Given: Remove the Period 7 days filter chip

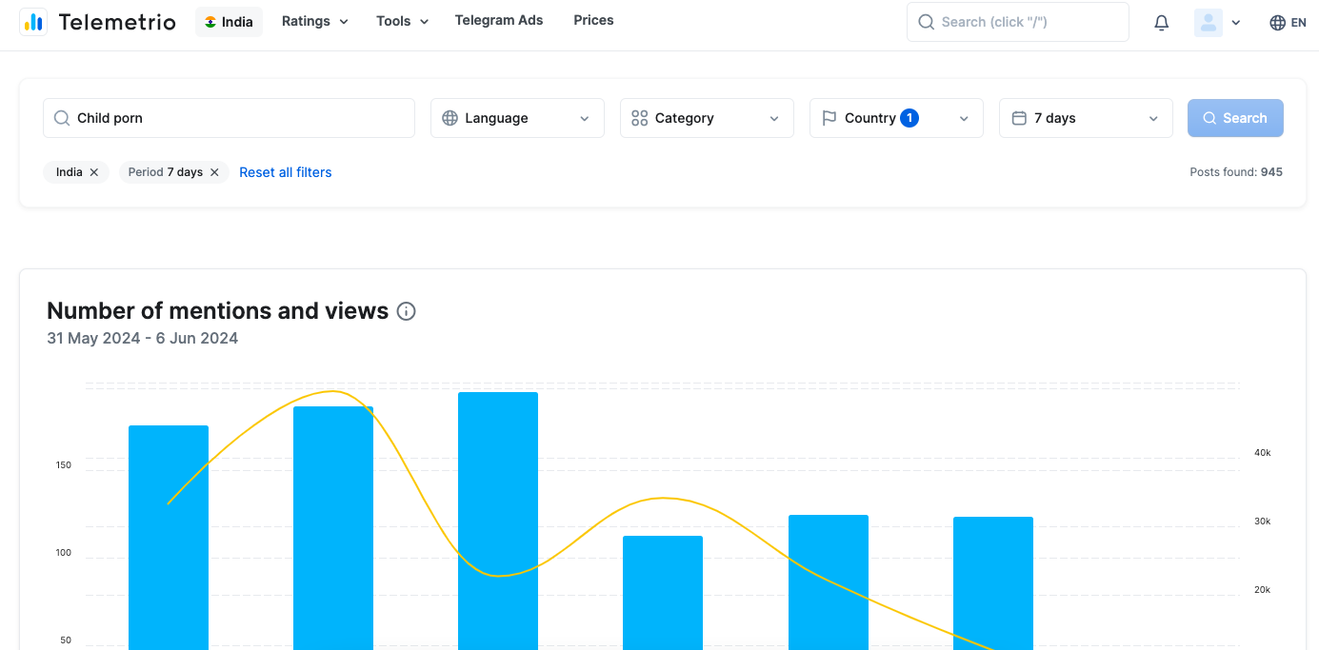Looking at the screenshot, I should click(214, 172).
